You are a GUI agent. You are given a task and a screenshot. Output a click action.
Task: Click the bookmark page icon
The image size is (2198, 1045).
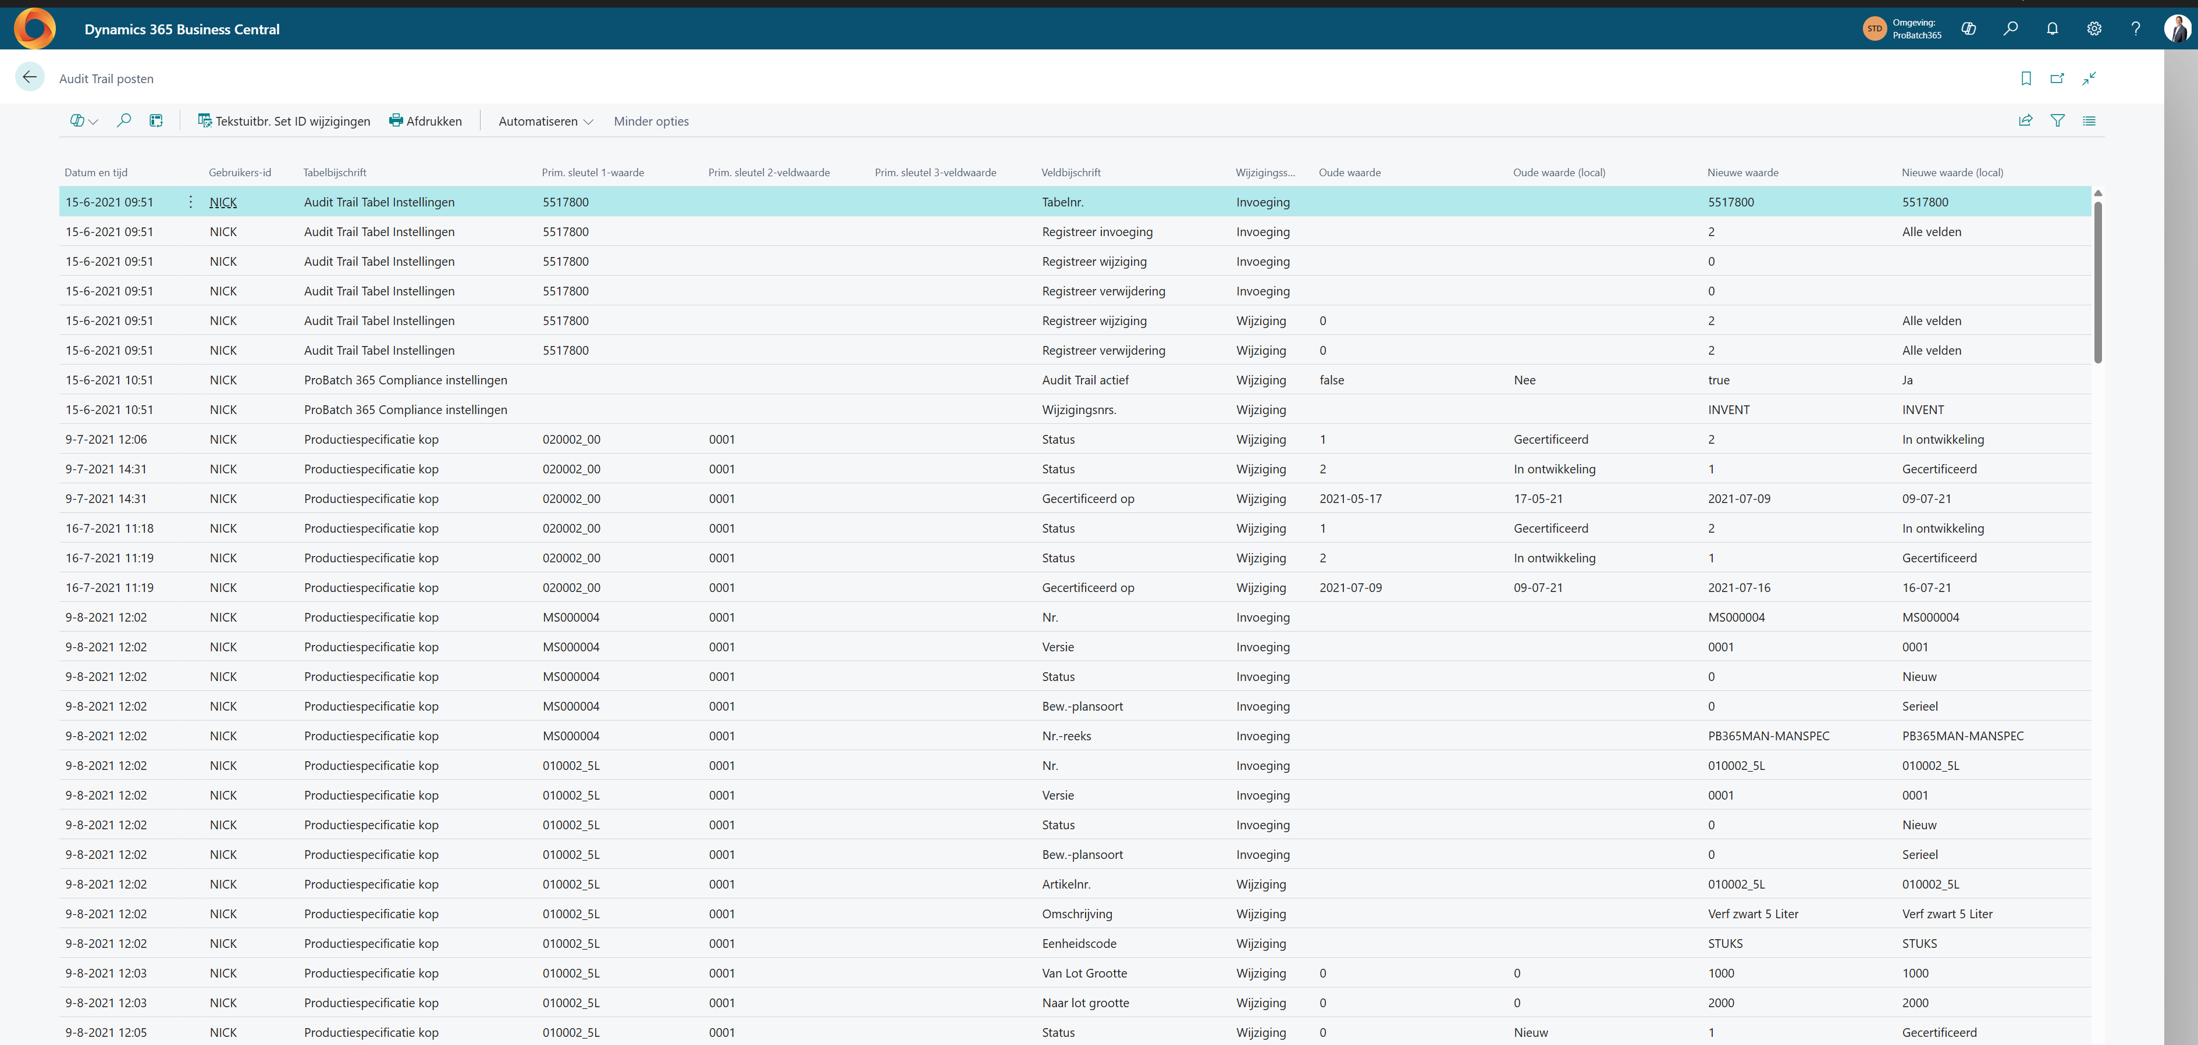2026,79
